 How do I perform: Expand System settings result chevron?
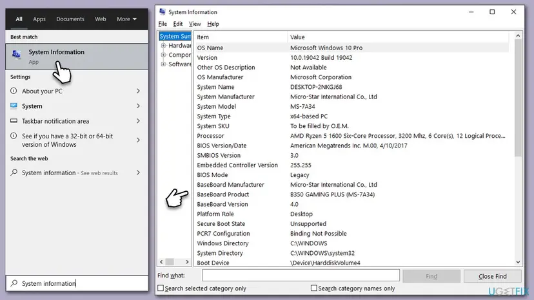click(x=138, y=106)
